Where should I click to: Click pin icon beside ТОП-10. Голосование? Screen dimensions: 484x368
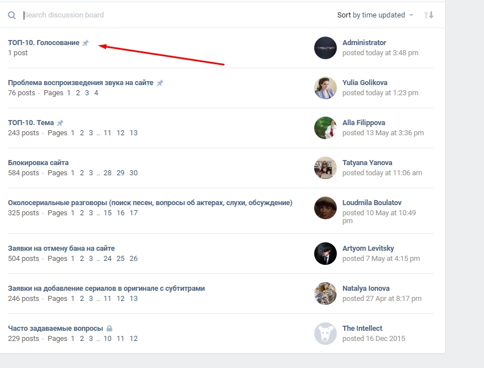(86, 43)
